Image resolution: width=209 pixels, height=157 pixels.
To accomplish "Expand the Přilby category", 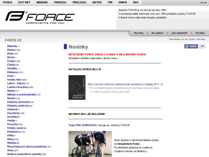I will pyautogui.click(x=11, y=135).
